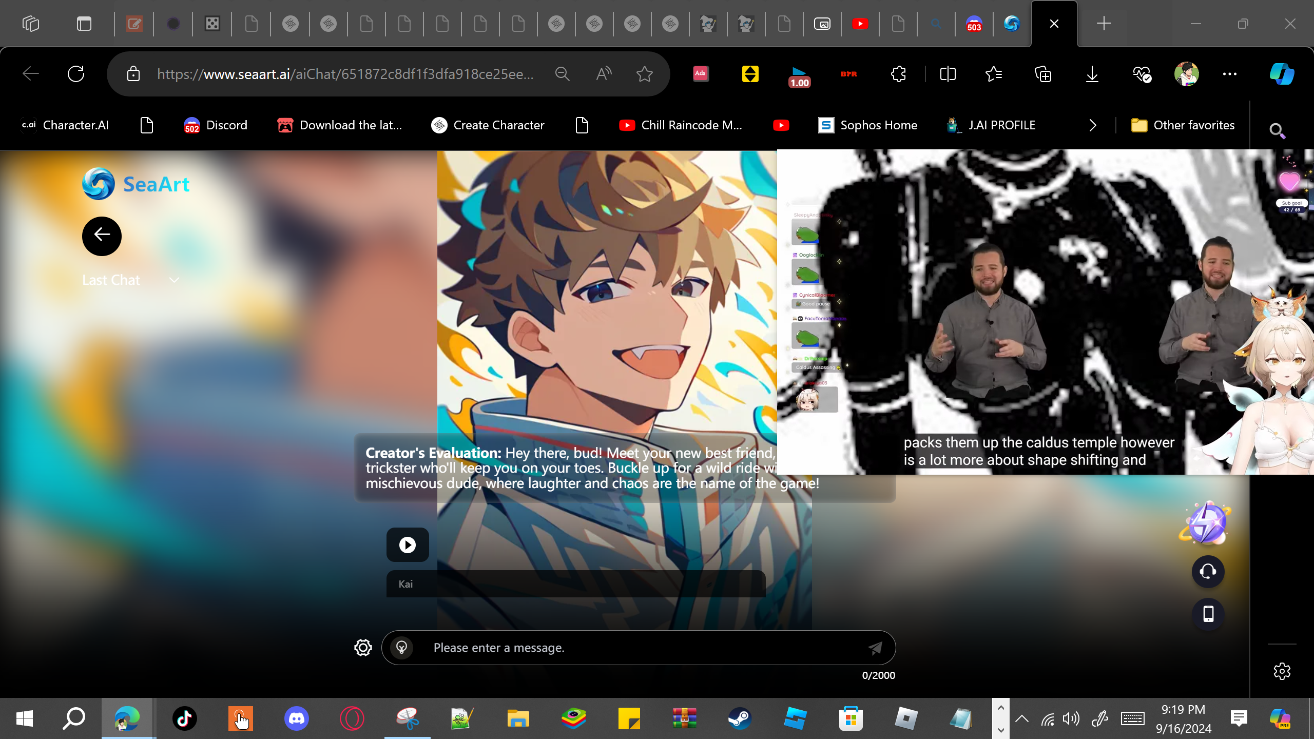Open taskbar search
The width and height of the screenshot is (1314, 739).
click(x=74, y=718)
